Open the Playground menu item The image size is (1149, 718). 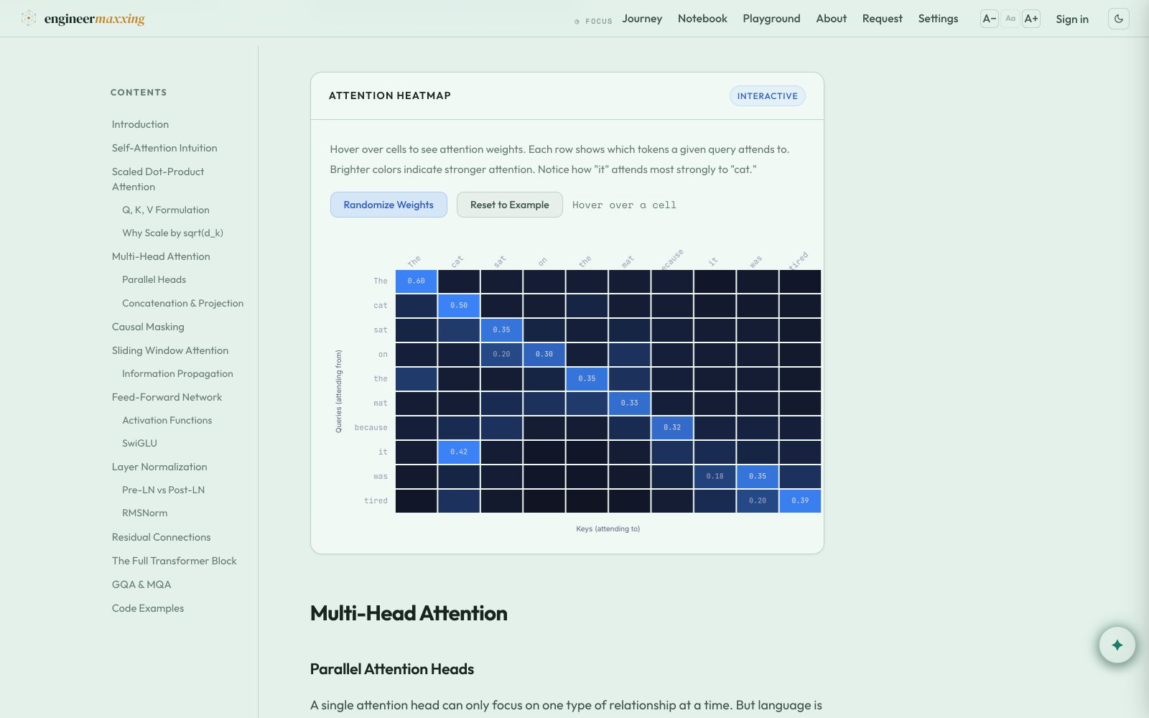[x=771, y=19]
